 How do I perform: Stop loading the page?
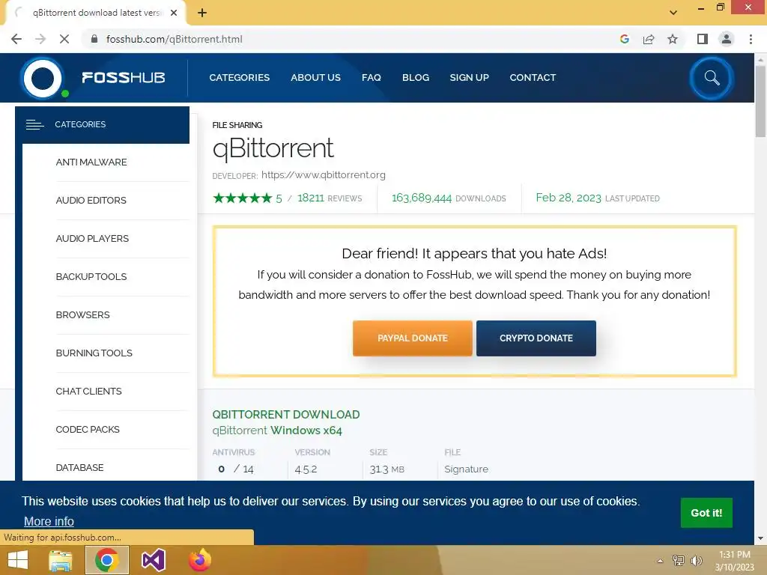pyautogui.click(x=64, y=39)
